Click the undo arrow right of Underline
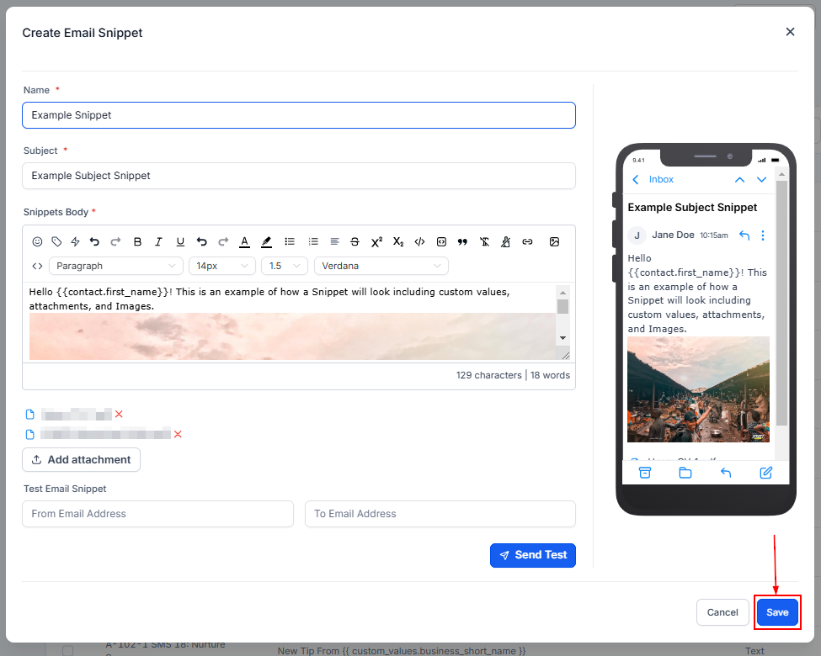 pyautogui.click(x=201, y=241)
